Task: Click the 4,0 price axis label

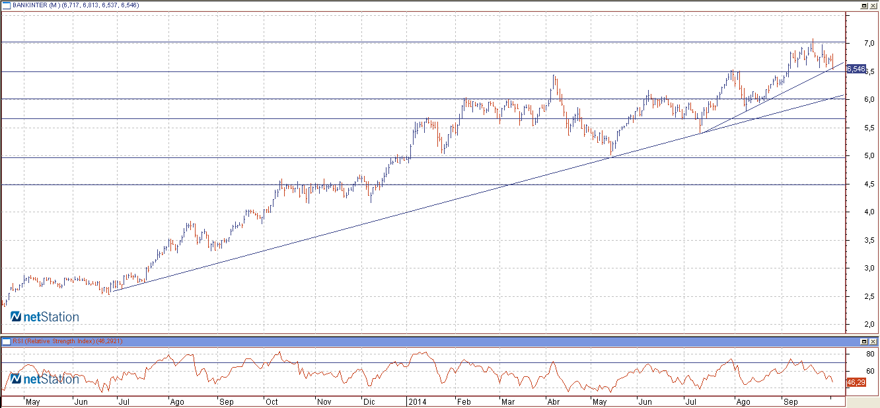Action: point(869,212)
